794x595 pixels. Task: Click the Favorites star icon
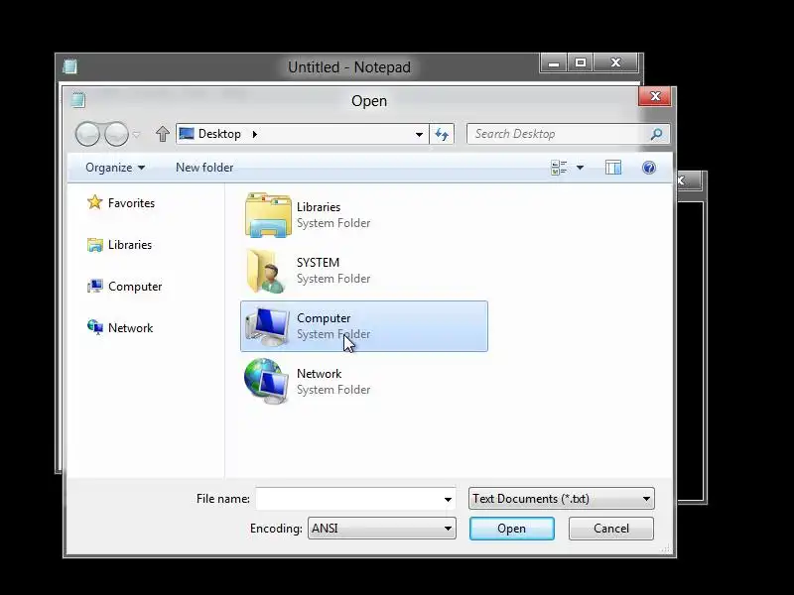pyautogui.click(x=94, y=202)
